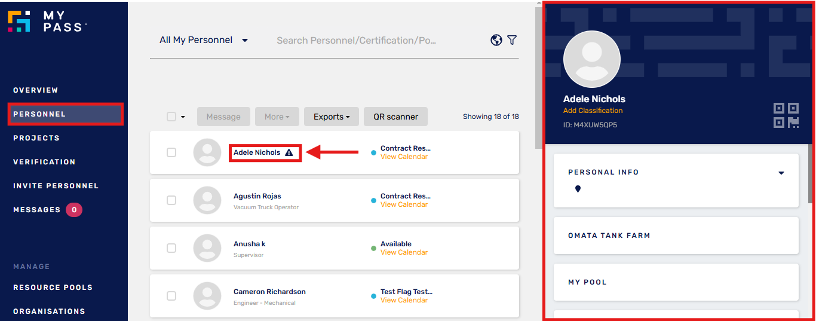Open View Calendar for Adele Nichols
Image resolution: width=816 pixels, height=321 pixels.
[x=404, y=157]
